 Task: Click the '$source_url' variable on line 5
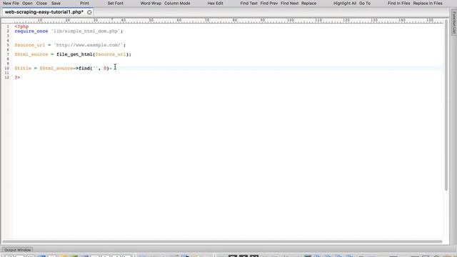[30, 45]
